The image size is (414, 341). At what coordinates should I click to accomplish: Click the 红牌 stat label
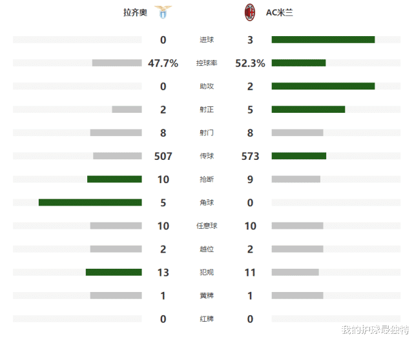pyautogui.click(x=207, y=318)
